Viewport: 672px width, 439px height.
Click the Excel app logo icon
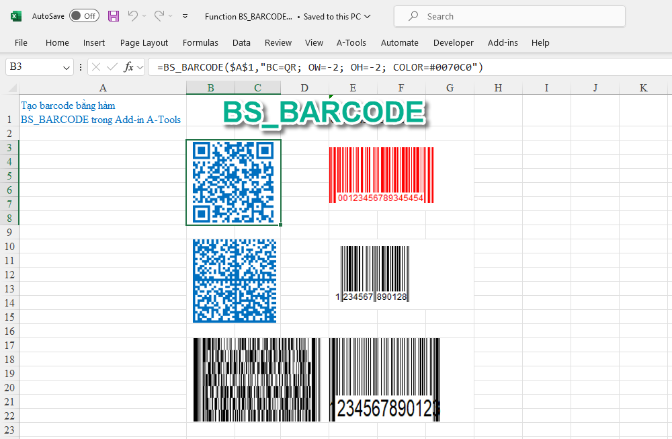click(16, 16)
